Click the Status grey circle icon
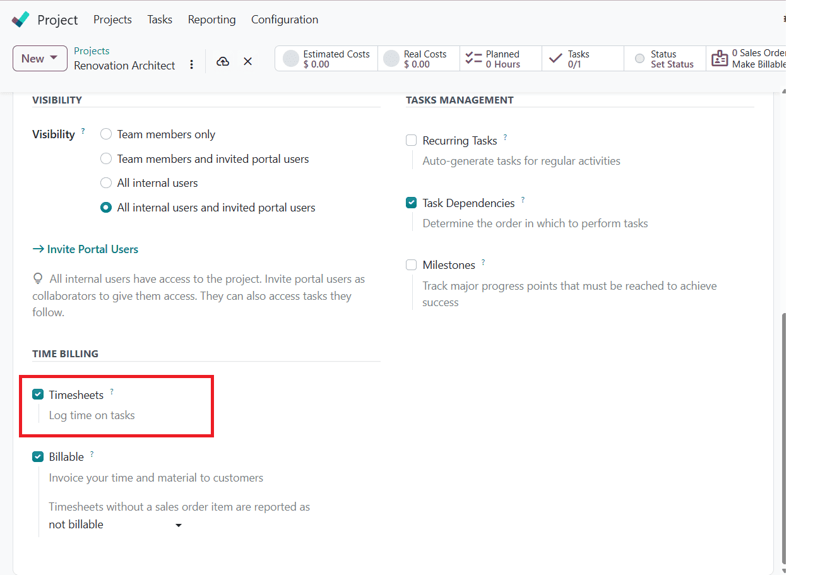Viewport: 825px width, 575px height. [x=639, y=59]
